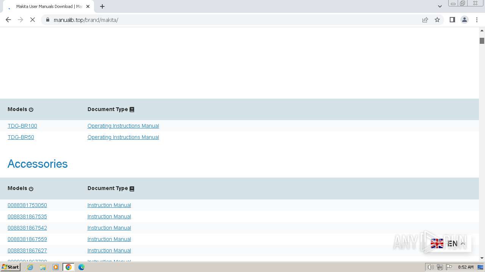Open network status tray icon
Viewport: 485px width, 272px height.
[x=440, y=267]
